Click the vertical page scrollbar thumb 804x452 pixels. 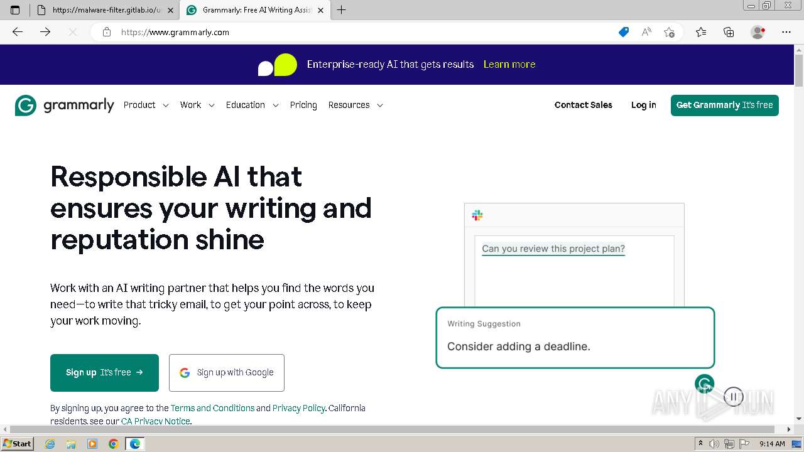tap(799, 70)
